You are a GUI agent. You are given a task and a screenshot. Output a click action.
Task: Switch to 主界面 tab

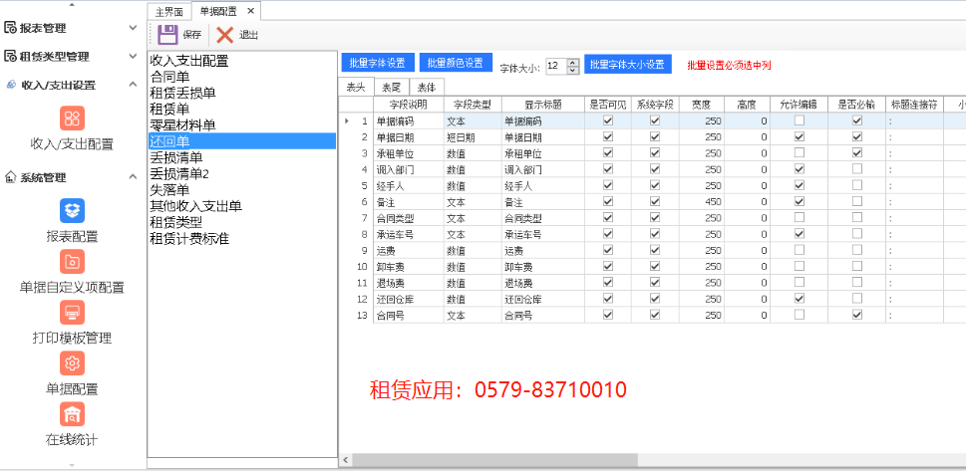[169, 12]
